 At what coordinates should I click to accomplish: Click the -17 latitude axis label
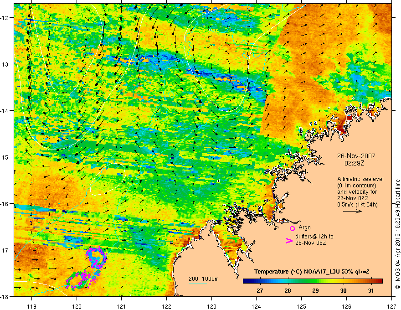(x=5, y=250)
